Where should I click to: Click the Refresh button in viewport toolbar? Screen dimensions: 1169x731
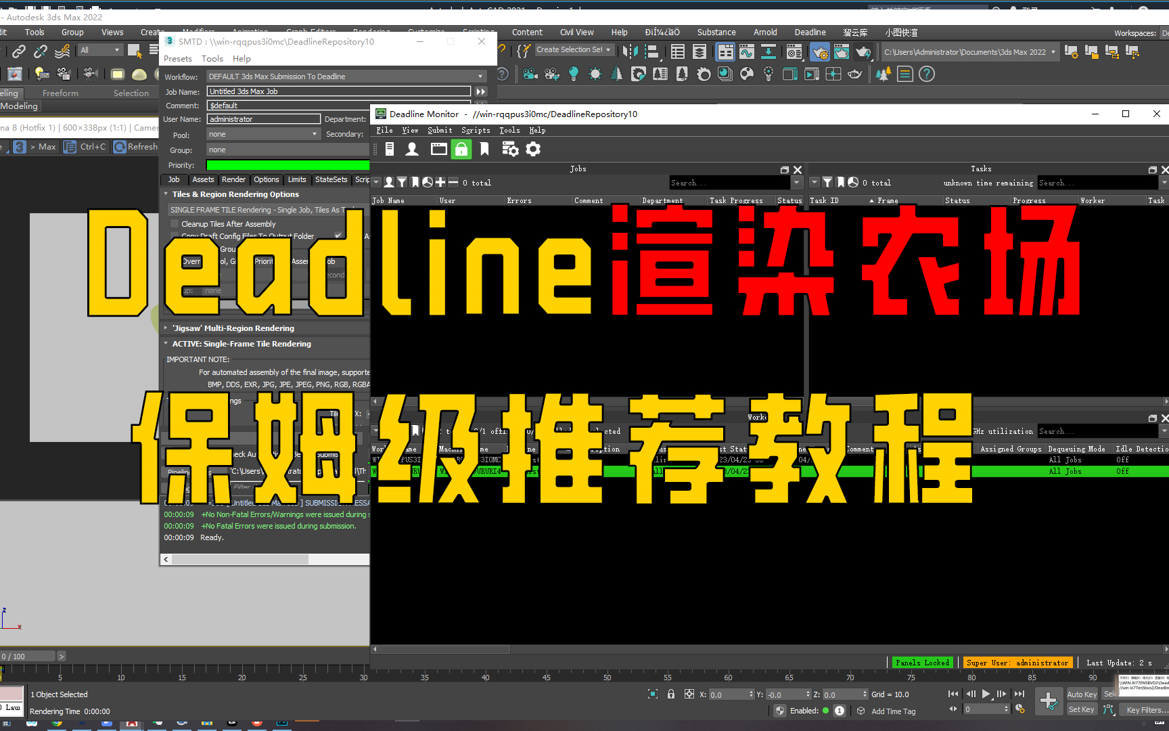[x=135, y=147]
